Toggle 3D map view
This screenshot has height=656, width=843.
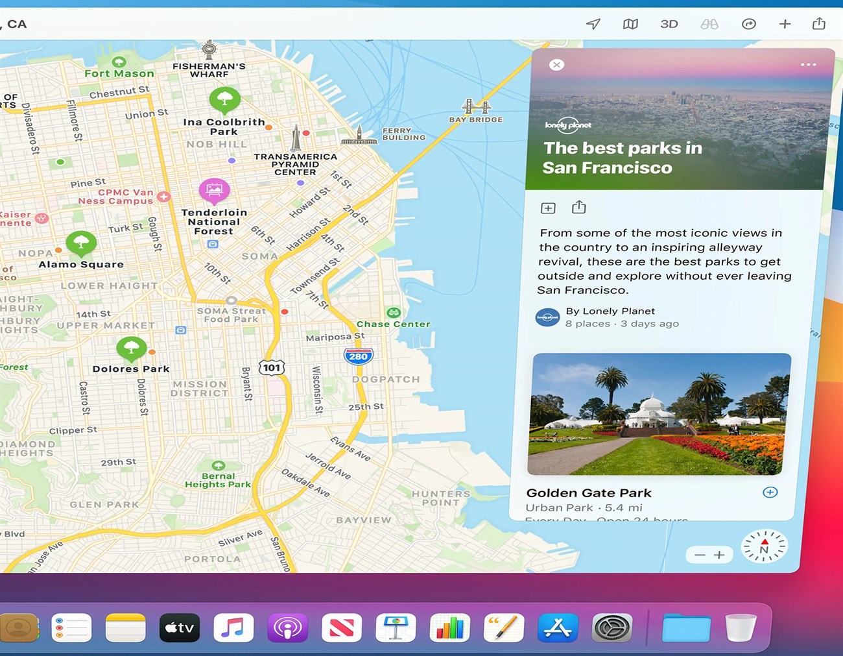coord(669,24)
